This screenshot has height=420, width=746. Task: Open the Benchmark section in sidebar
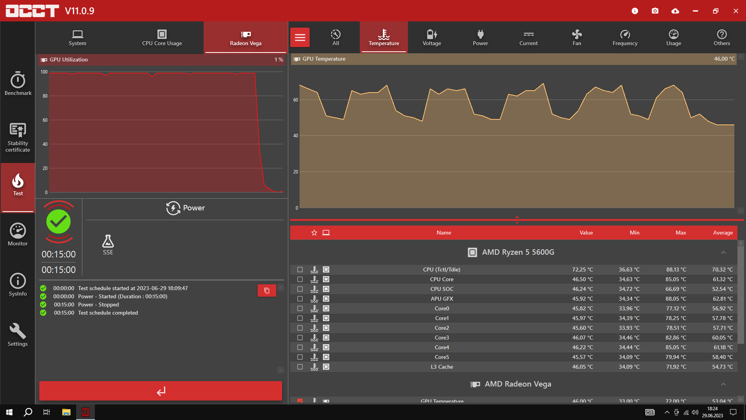(x=18, y=84)
